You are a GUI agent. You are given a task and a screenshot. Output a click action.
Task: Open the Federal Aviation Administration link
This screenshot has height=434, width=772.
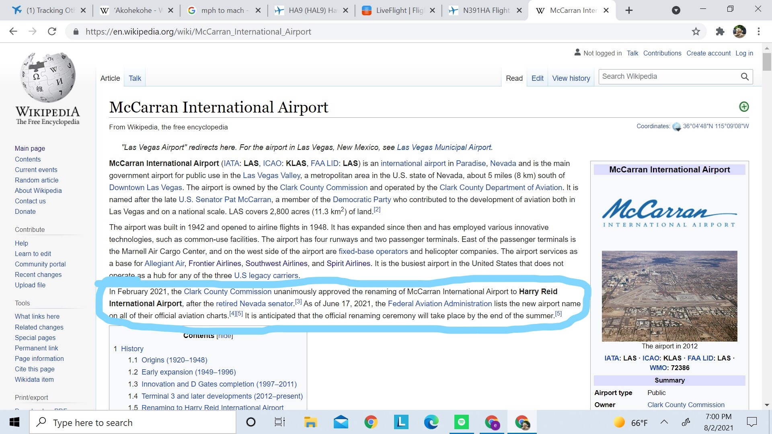[440, 303]
